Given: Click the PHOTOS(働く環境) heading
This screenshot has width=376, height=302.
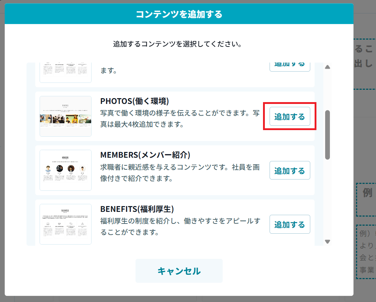Looking at the screenshot, I should (x=134, y=101).
